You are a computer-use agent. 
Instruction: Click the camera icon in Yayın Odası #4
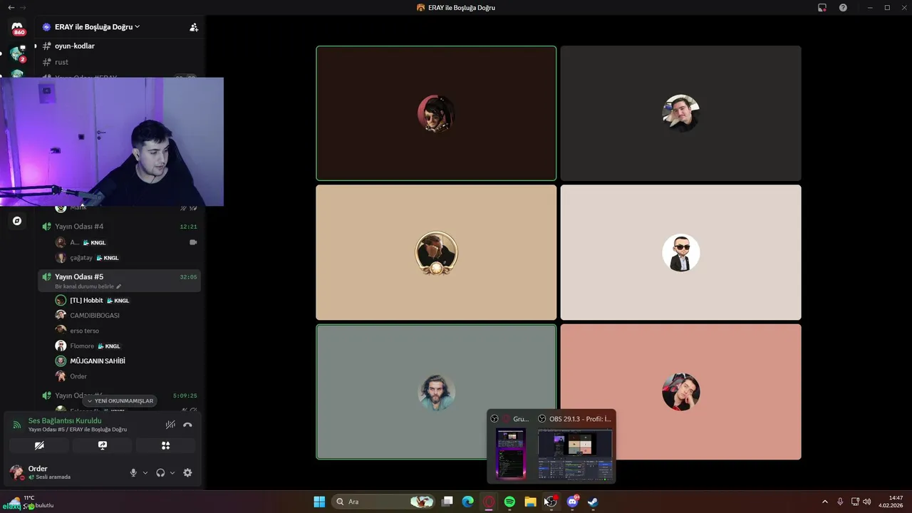click(192, 242)
